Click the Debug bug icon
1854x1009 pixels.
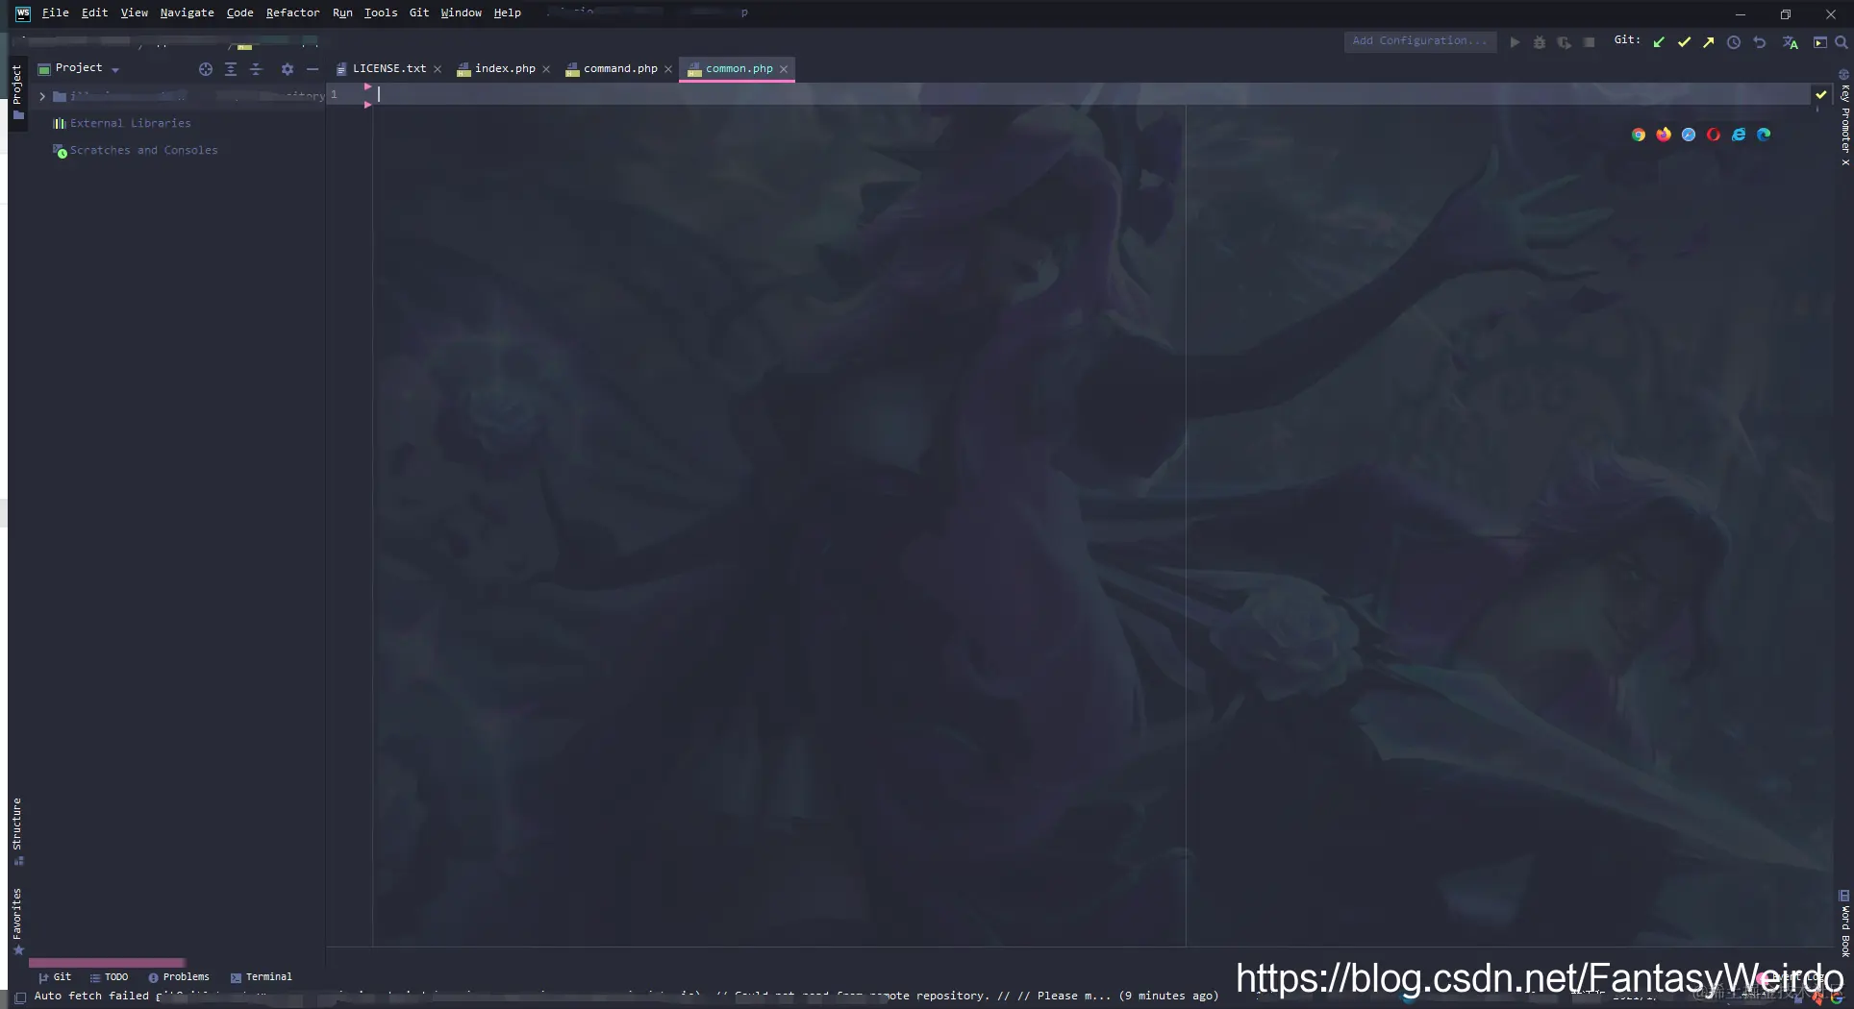pyautogui.click(x=1540, y=42)
